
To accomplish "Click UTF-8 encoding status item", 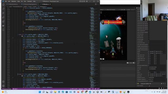I will [86, 89].
